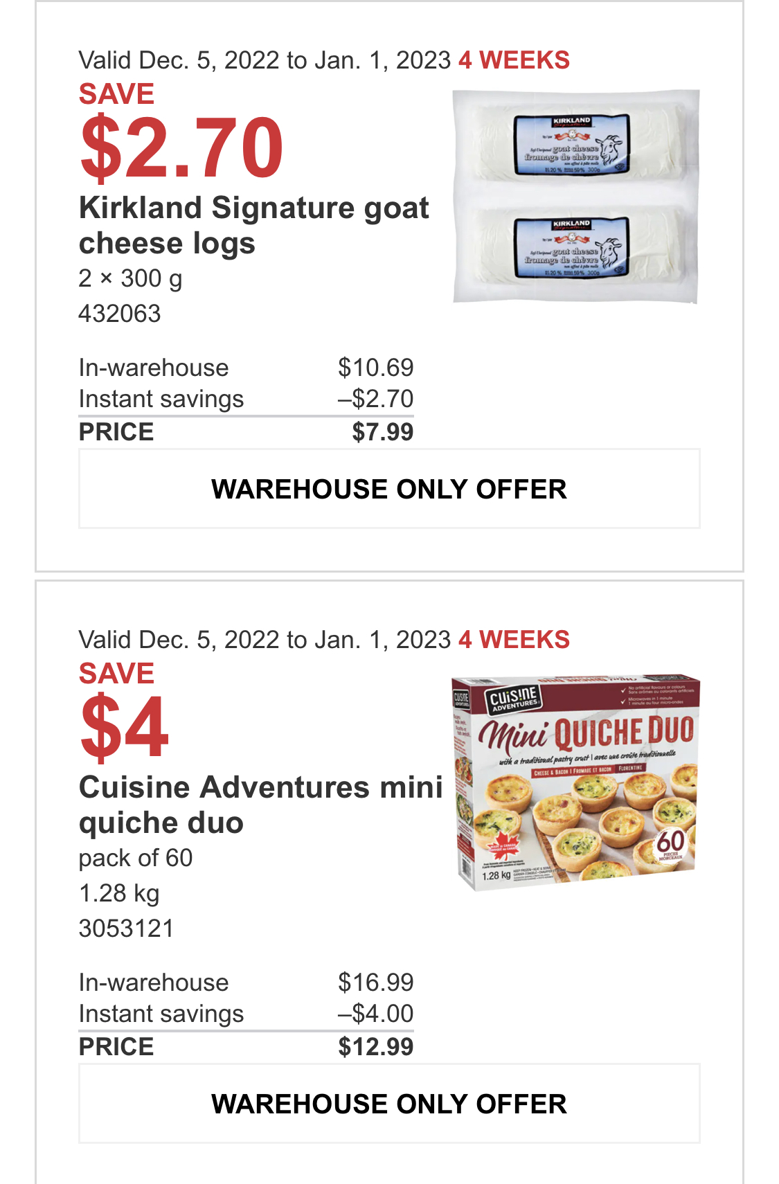Image resolution: width=779 pixels, height=1184 pixels.
Task: Open the Cuisine Adventures mini quiche duo title
Action: click(261, 805)
